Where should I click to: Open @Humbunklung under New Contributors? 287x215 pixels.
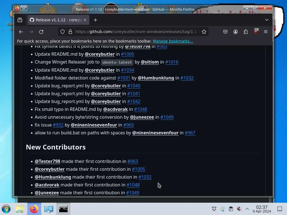pyautogui.click(x=53, y=177)
